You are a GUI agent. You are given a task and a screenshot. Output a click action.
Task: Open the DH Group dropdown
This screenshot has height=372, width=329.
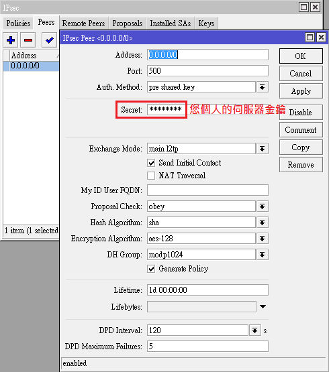(263, 255)
